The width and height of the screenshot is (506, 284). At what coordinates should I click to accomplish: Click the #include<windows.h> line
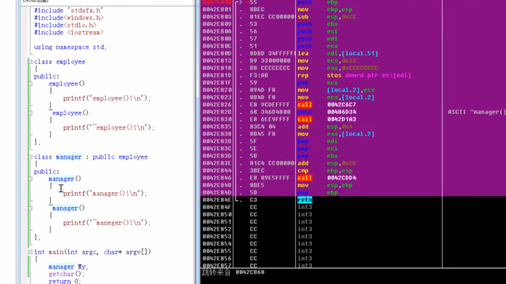[x=69, y=18]
